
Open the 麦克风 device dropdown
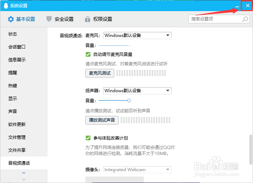point(137,36)
